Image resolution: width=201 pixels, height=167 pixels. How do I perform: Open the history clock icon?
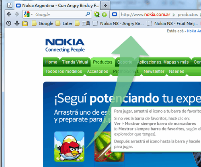pos(9,23)
